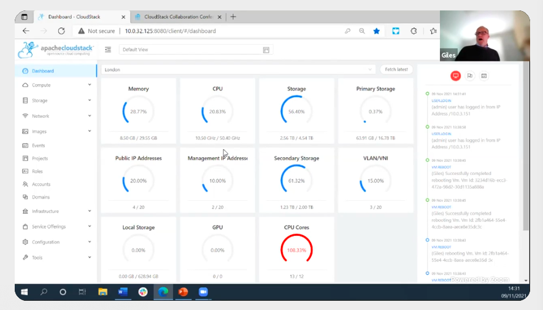Click the Default View input field
This screenshot has width=543, height=310.
pyautogui.click(x=196, y=50)
